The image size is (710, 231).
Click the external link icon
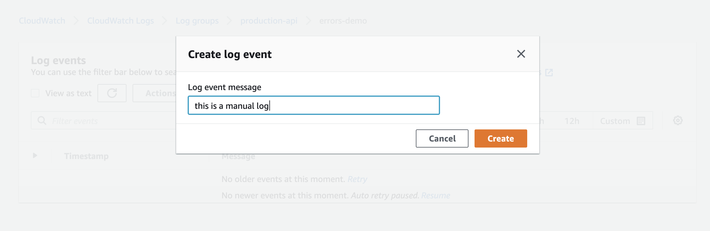[x=549, y=73]
